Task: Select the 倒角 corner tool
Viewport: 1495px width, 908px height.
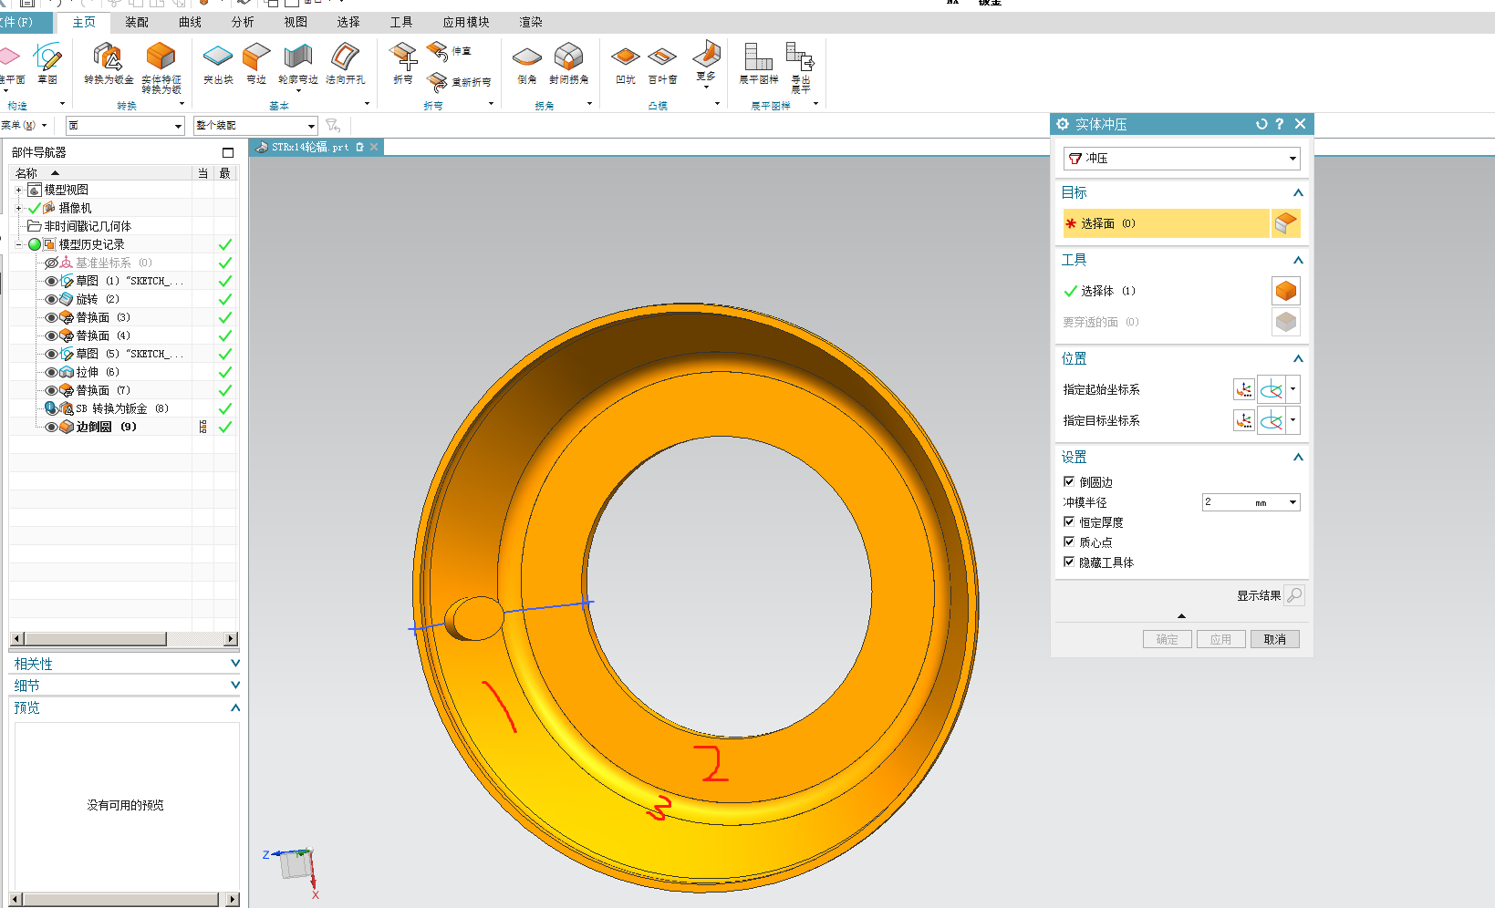Action: (x=527, y=64)
